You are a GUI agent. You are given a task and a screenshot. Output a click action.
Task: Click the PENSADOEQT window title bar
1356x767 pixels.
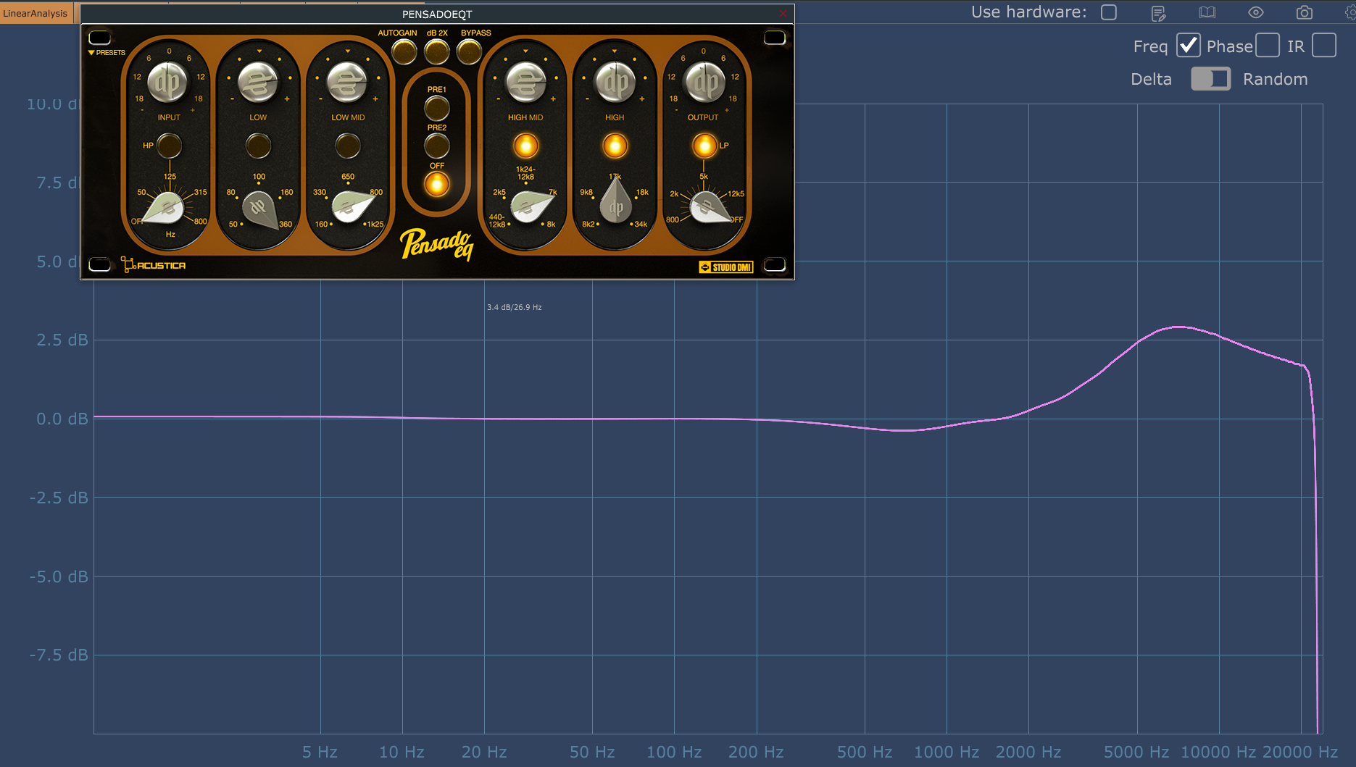coord(437,14)
